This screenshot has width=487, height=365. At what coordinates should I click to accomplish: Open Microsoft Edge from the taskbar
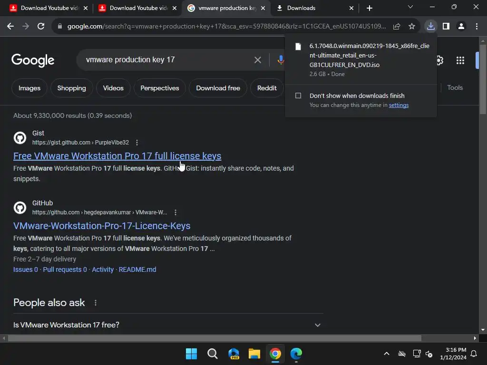coord(296,354)
